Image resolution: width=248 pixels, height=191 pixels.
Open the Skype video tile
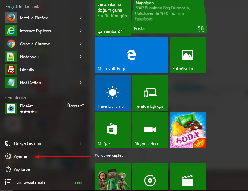(150, 130)
